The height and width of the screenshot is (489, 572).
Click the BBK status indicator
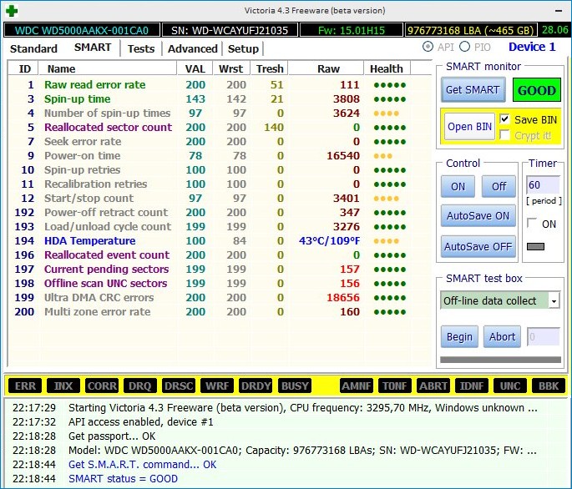click(547, 386)
